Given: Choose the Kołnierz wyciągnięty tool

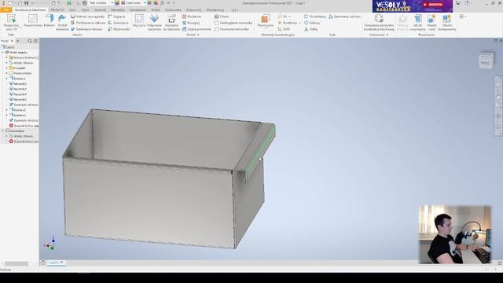Looking at the screenshot, I should [87, 17].
